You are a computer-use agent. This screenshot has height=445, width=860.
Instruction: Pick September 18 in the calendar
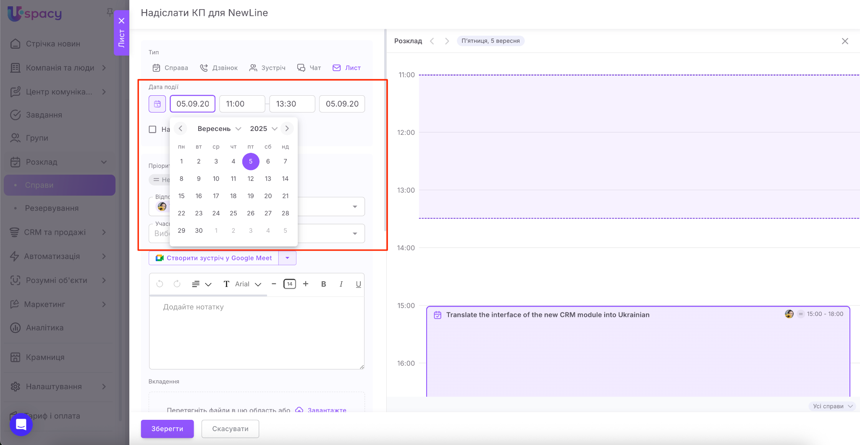(x=233, y=196)
